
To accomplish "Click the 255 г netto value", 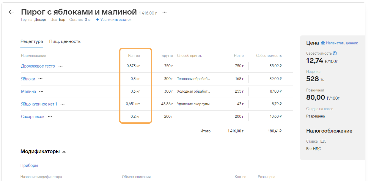I will 239,91.
